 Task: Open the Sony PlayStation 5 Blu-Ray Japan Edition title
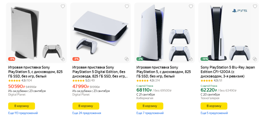228,72
